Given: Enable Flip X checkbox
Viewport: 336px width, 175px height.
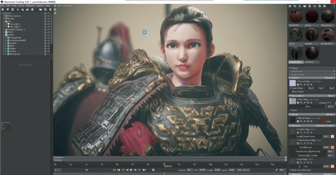Looking at the screenshot, I should [x=307, y=88].
